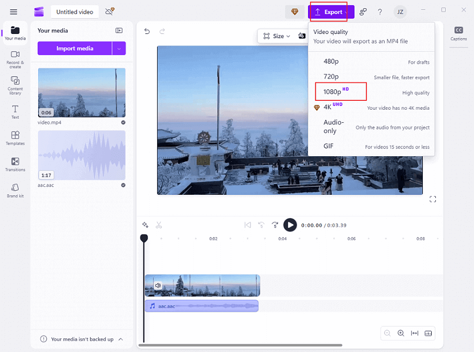
Task: Skip back to start of timeline
Action: click(247, 225)
